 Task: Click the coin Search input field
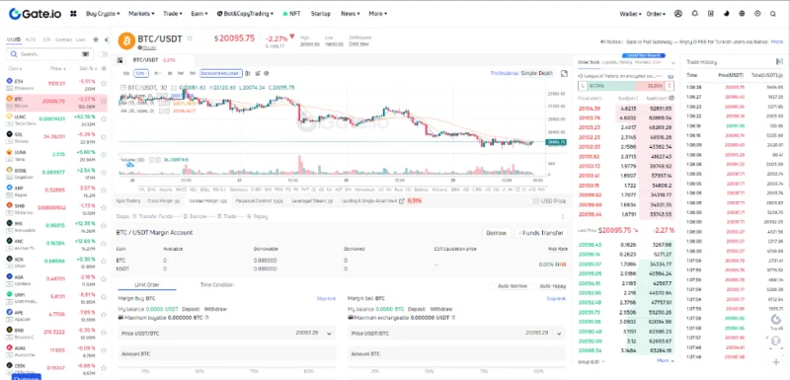point(49,54)
